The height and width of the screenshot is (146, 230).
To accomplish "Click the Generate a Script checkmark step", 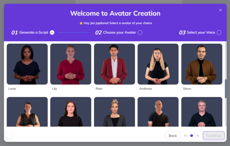I will 52,32.
